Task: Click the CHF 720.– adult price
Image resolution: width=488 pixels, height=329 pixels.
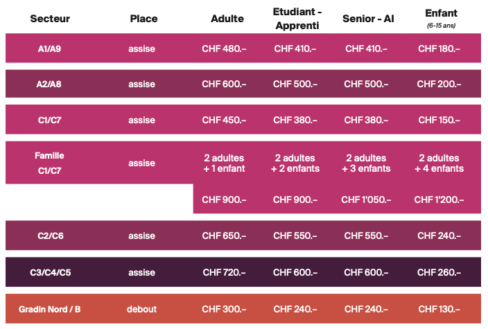Action: click(224, 272)
